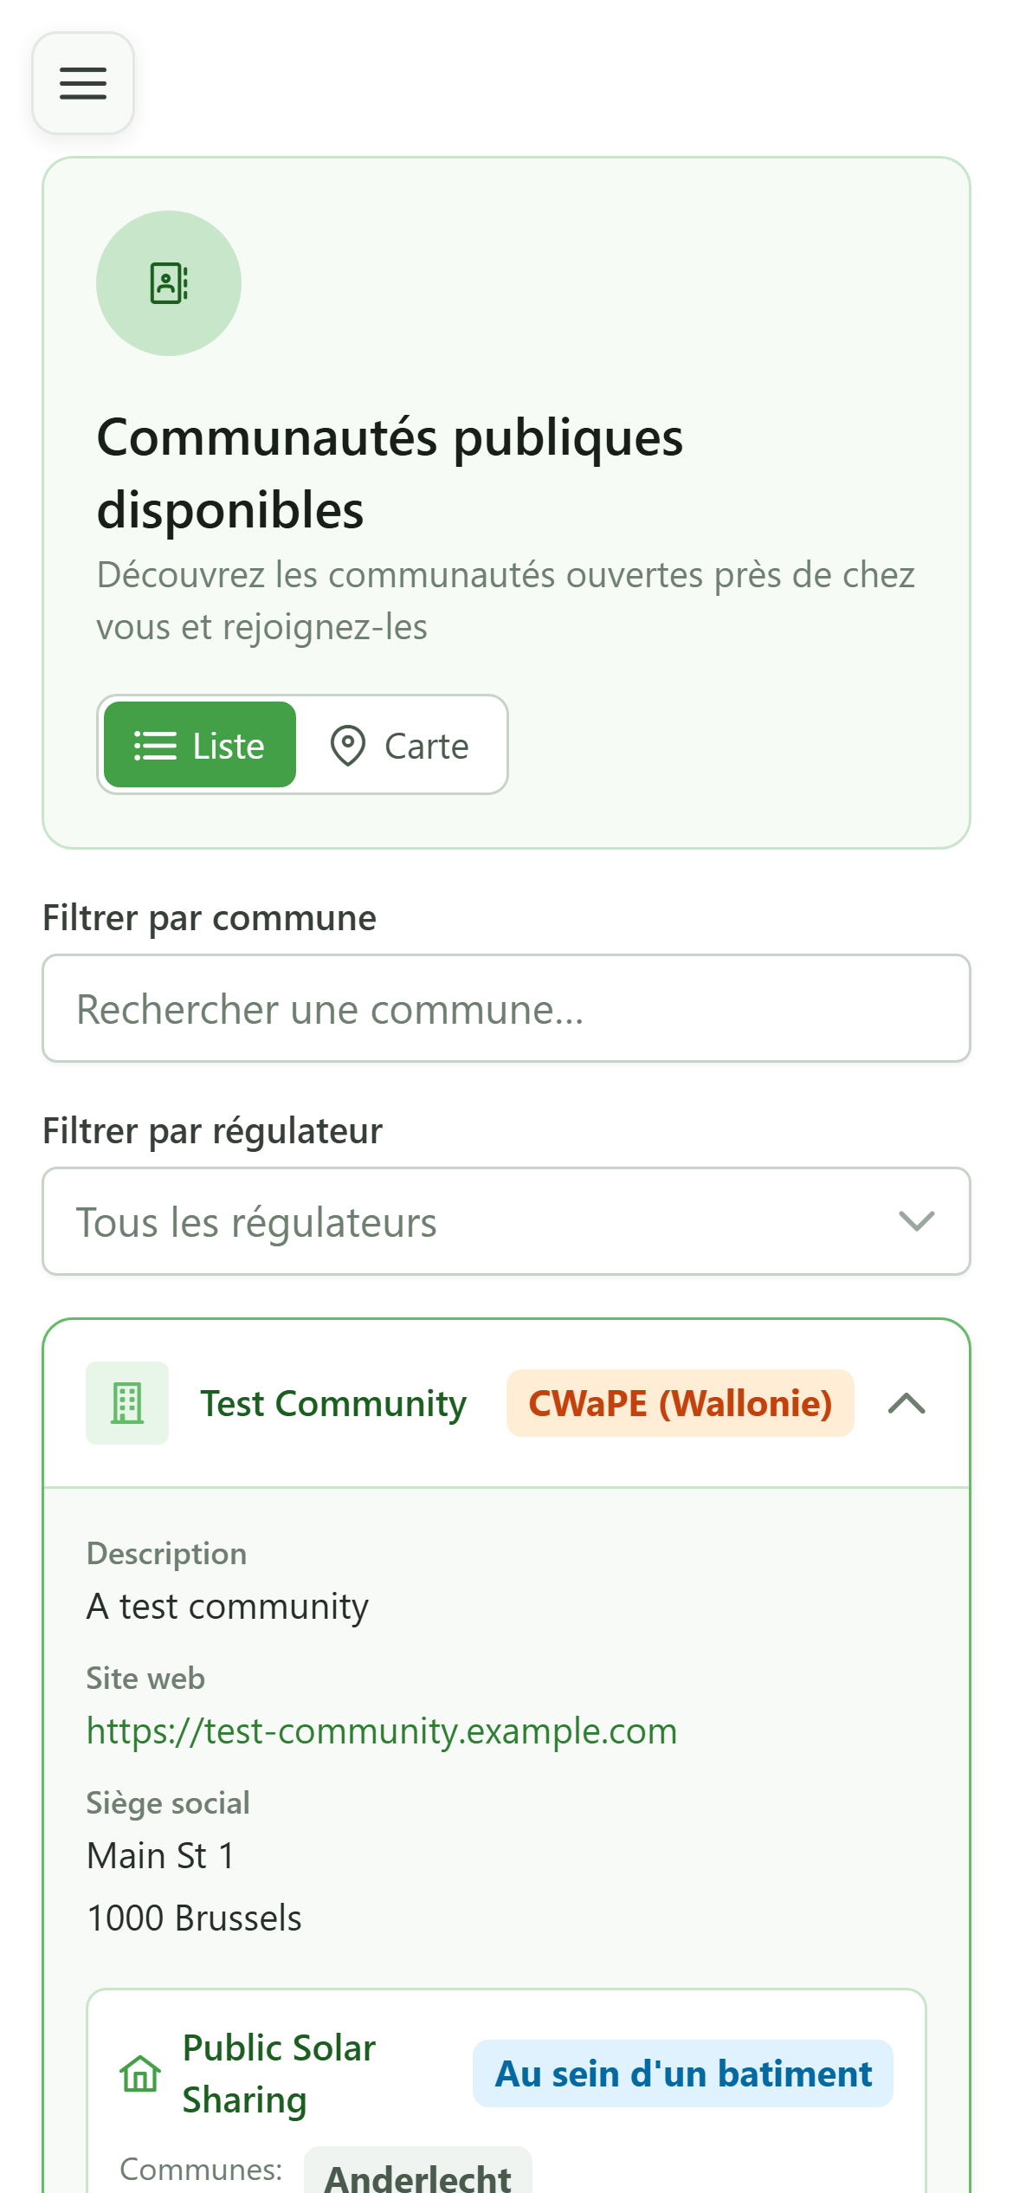The width and height of the screenshot is (1013, 2193).
Task: Click the list icon in the Liste tab
Action: 155,745
